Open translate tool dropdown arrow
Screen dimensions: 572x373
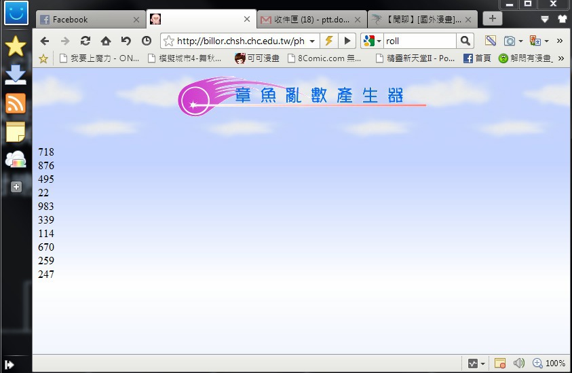(546, 41)
